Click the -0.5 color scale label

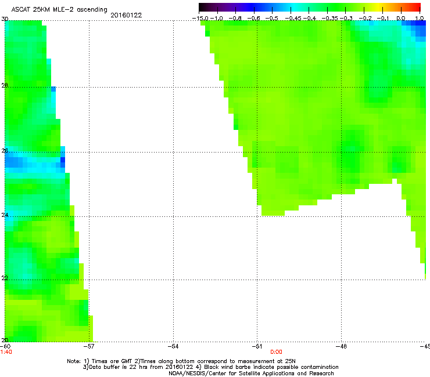click(x=272, y=19)
